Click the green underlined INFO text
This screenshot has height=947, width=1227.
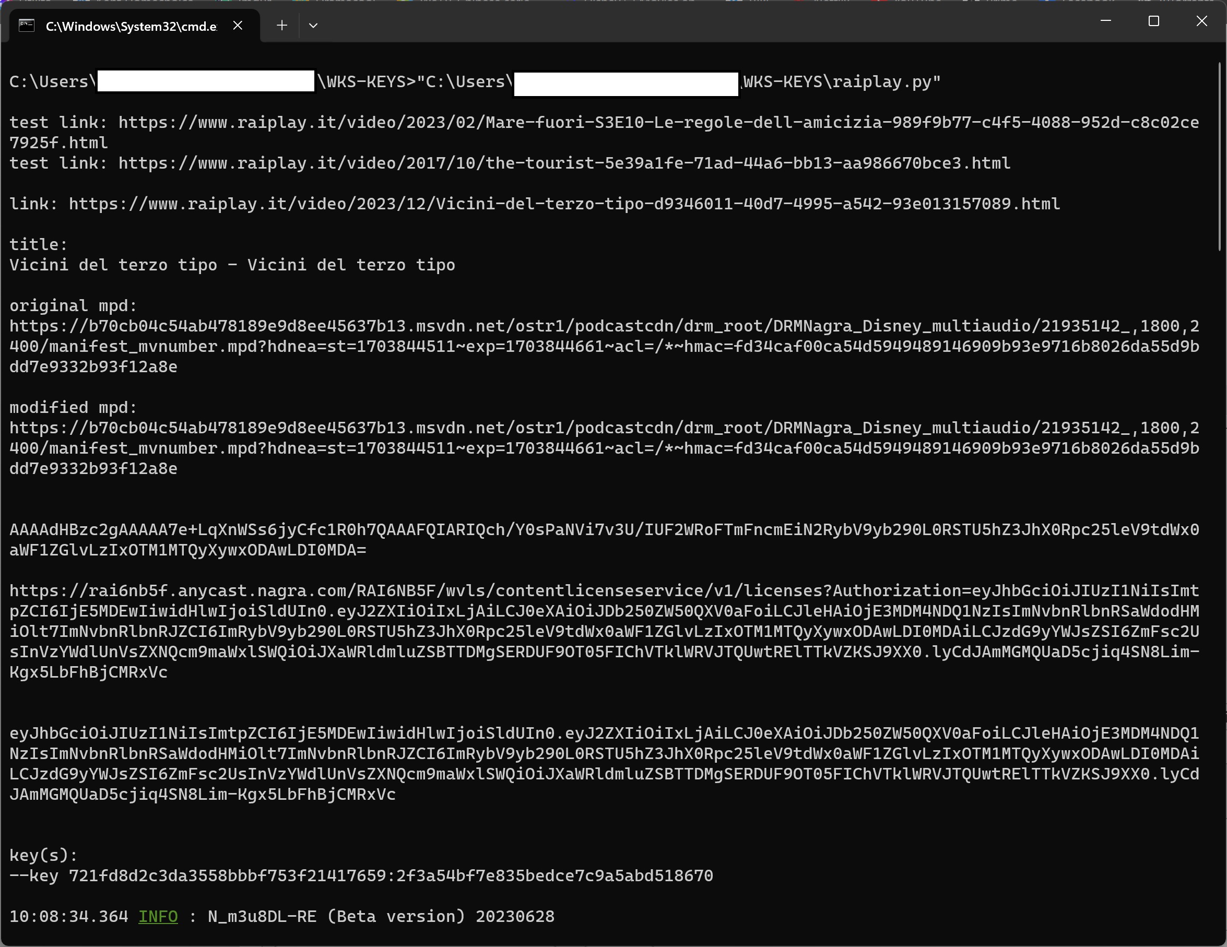click(x=158, y=917)
